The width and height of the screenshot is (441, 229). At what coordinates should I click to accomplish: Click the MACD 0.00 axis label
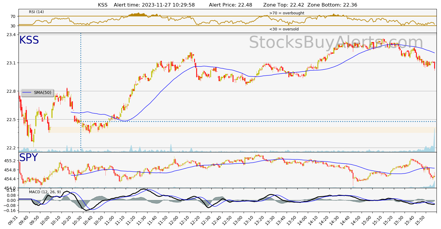[11, 200]
